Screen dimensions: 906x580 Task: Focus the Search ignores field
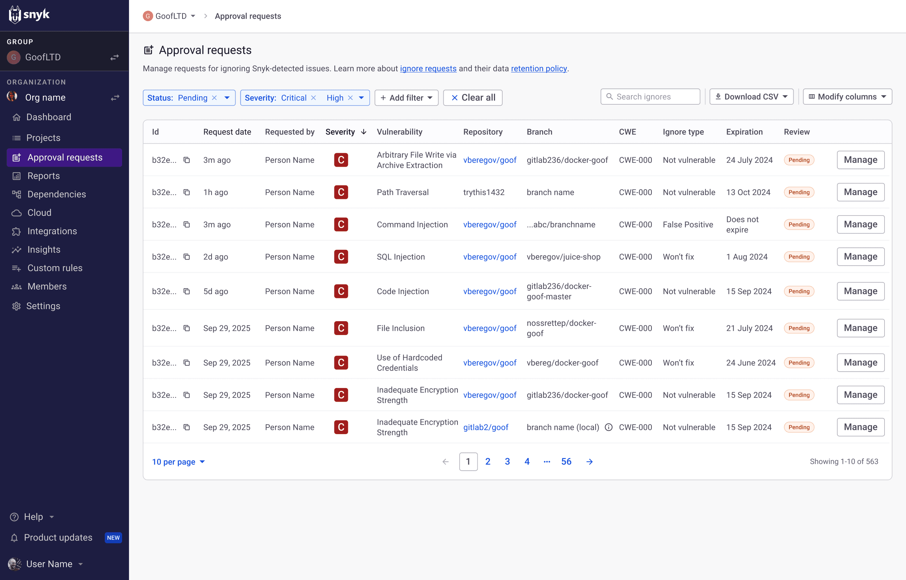pos(650,97)
